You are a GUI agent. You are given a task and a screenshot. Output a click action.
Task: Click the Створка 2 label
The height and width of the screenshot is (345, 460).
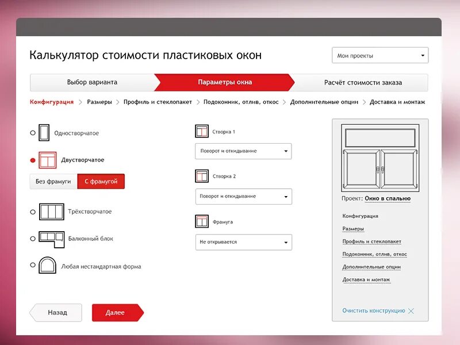[224, 177]
